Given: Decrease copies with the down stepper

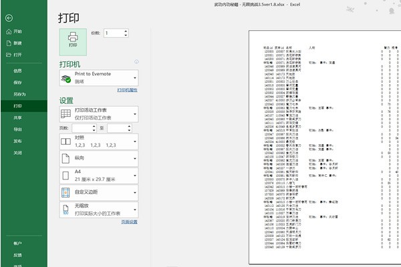Looking at the screenshot, I should (126, 35).
